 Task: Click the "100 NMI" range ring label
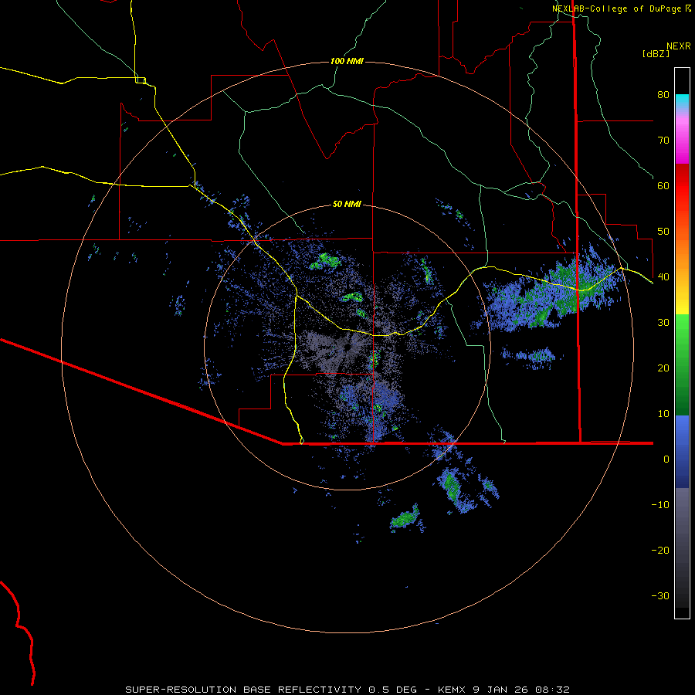[347, 61]
